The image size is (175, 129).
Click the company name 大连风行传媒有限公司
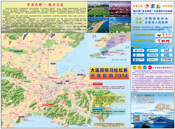point(146,96)
